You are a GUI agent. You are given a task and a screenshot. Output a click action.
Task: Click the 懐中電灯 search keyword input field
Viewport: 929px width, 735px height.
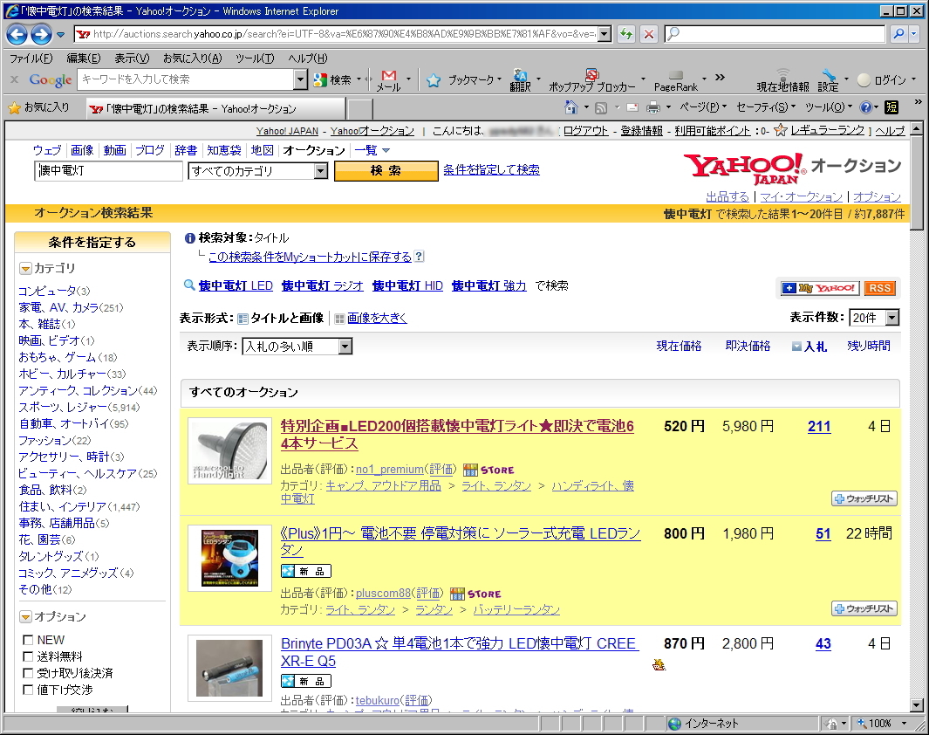[108, 171]
